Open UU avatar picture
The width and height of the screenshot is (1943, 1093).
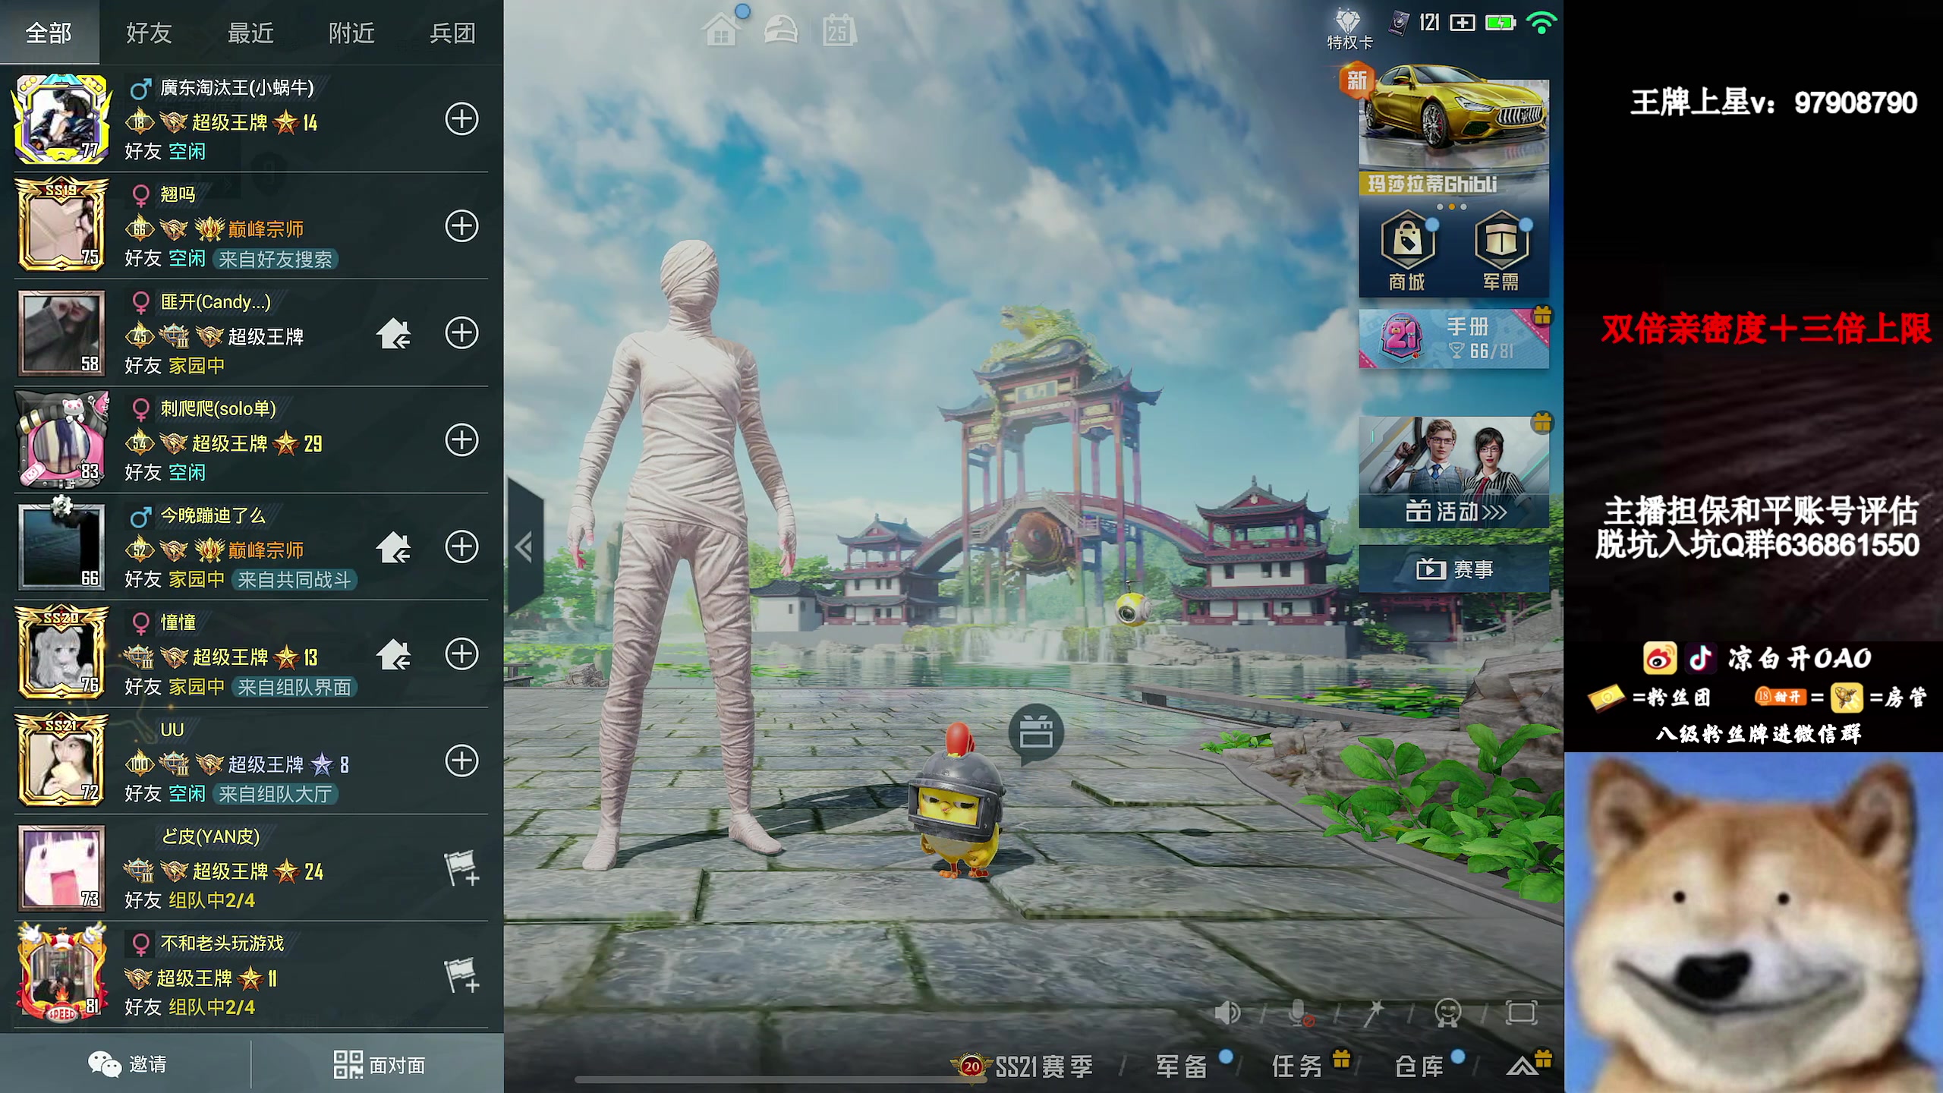coord(61,761)
